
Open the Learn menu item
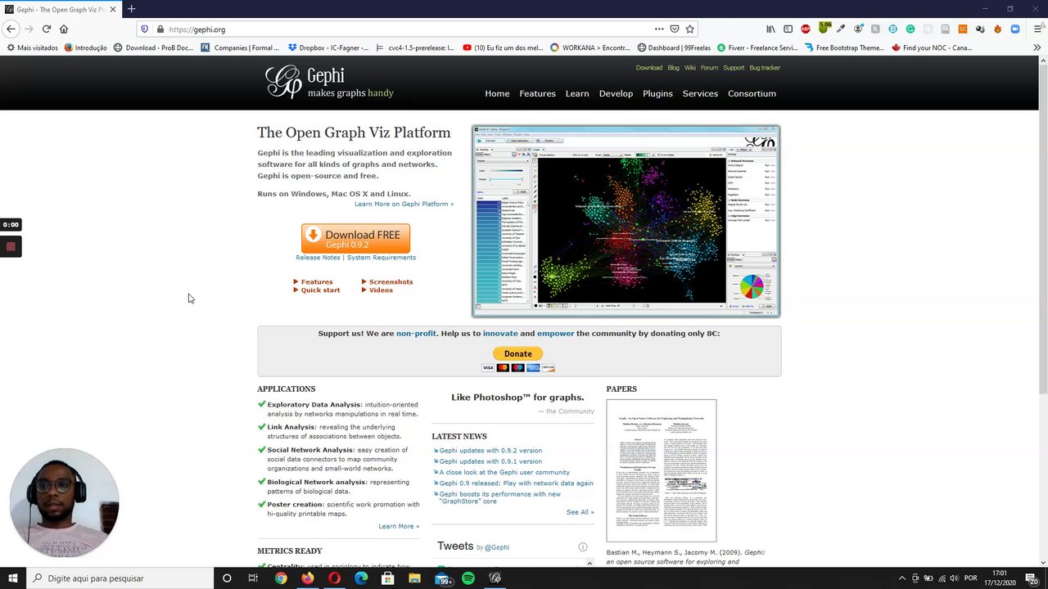[x=577, y=93]
